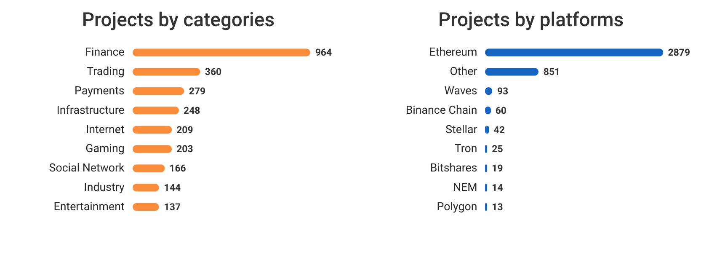Click the Infrastructure category label
The image size is (717, 257).
click(x=91, y=110)
